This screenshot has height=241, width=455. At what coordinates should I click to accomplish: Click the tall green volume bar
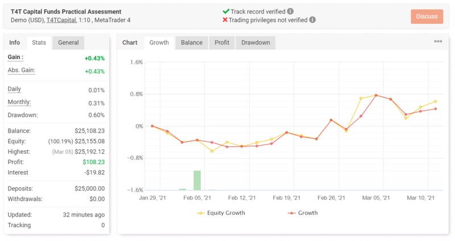coord(197,180)
